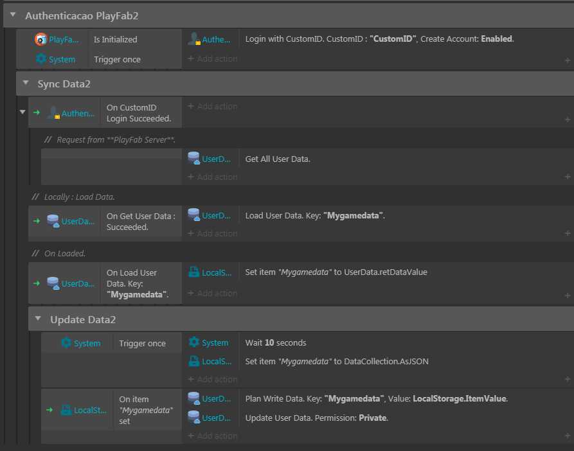Select the "On CustomID Login Succeeded." condition text
The width and height of the screenshot is (574, 451).
(x=139, y=113)
